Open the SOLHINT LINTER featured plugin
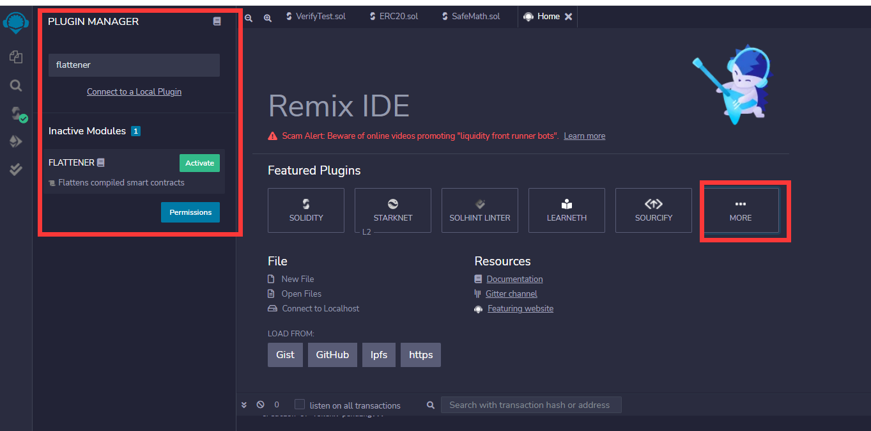Viewport: 871px width, 431px height. [x=480, y=210]
